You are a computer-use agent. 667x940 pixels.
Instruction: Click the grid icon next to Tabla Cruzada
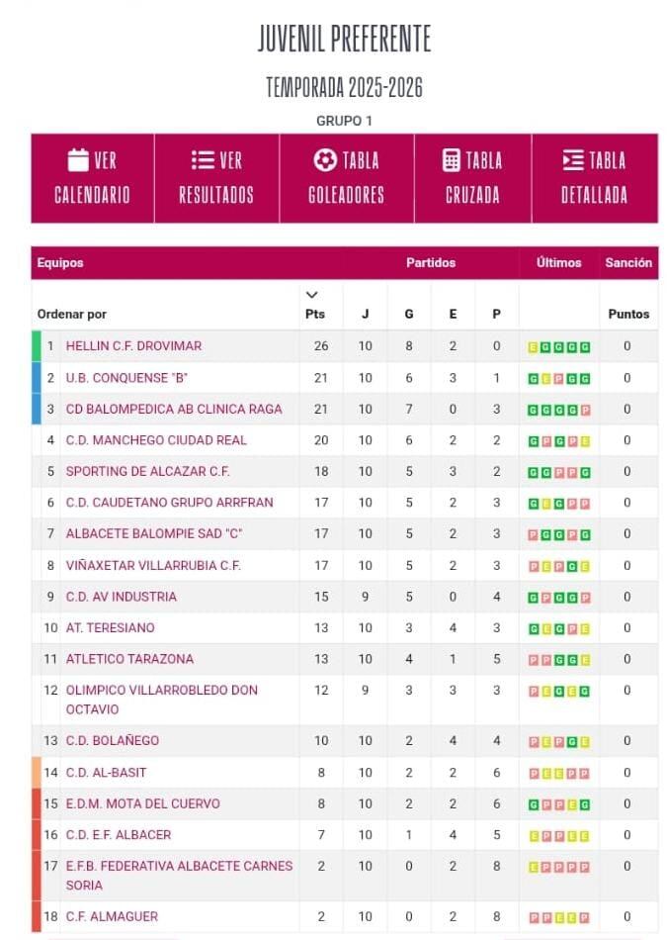(450, 159)
